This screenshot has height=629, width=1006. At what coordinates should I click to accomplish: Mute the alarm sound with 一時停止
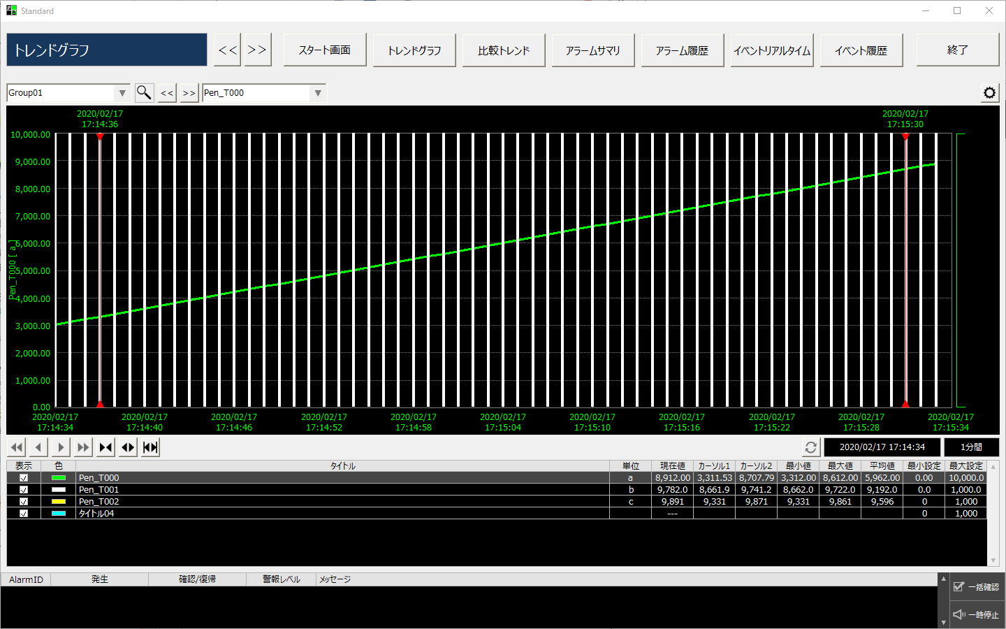pyautogui.click(x=977, y=614)
